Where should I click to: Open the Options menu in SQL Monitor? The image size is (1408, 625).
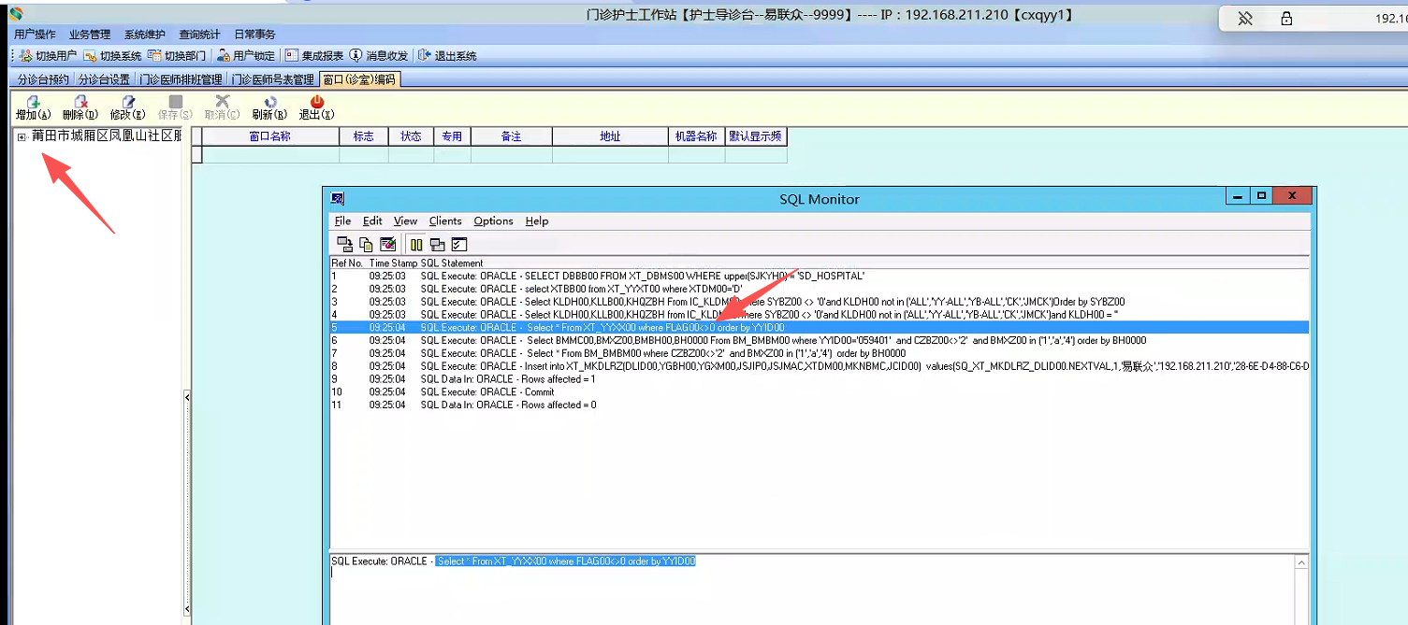493,221
